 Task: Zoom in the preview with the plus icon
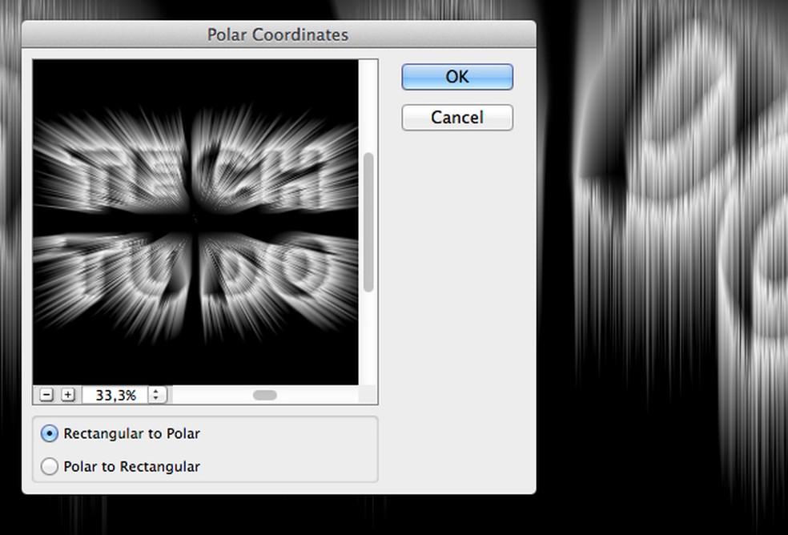point(68,395)
